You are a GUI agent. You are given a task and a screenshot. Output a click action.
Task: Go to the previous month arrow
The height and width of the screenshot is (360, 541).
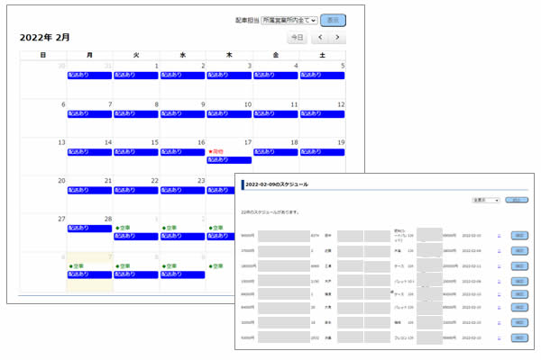coord(320,38)
